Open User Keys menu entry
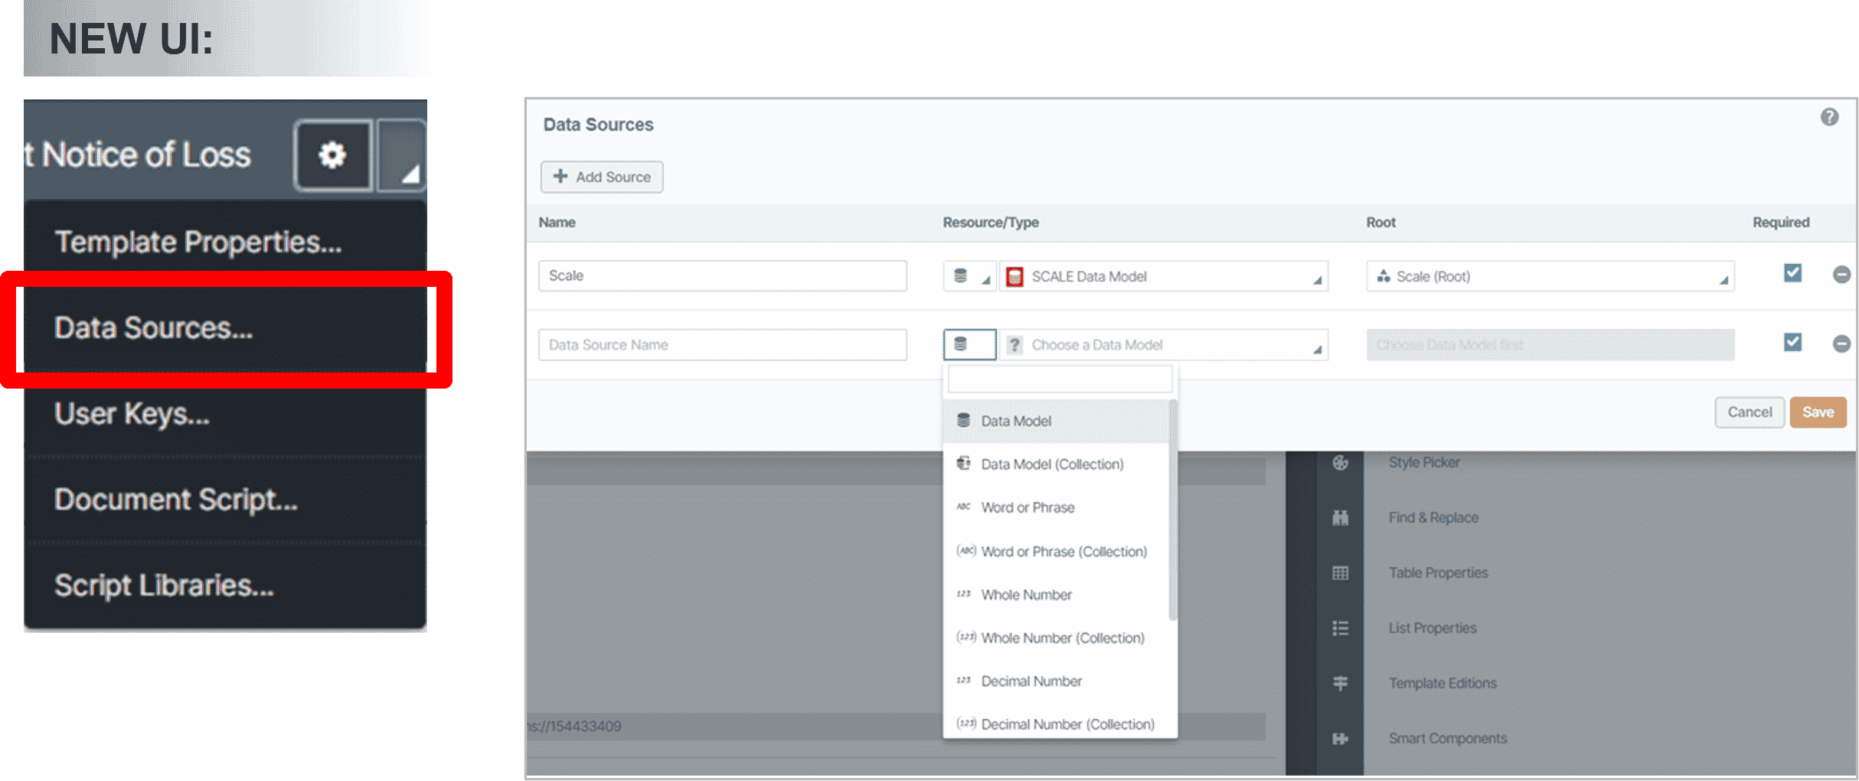Screen dimensions: 1859x781 [132, 414]
